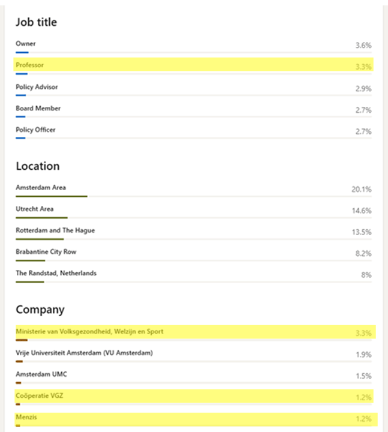Click the Amsterdam Area location label
The width and height of the screenshot is (388, 432).
tap(41, 188)
